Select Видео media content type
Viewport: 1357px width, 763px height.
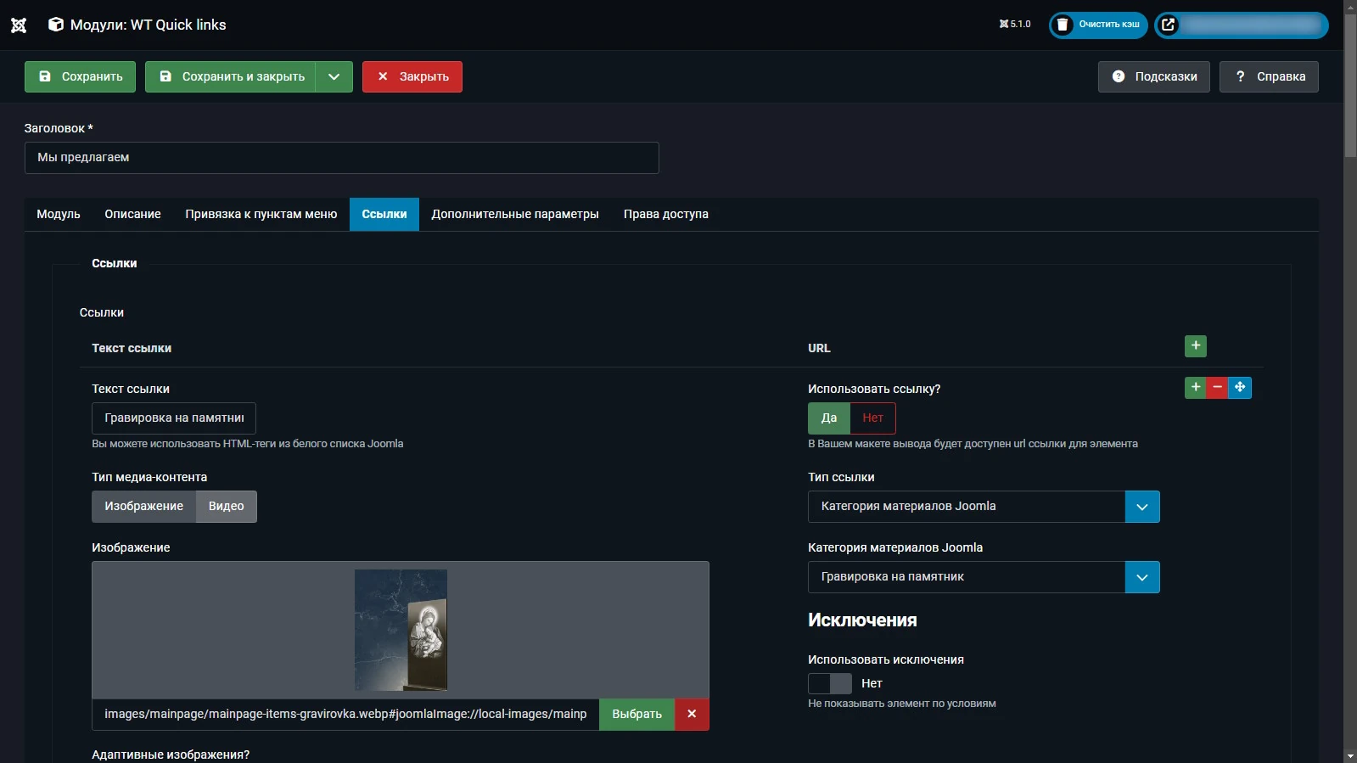pos(226,507)
